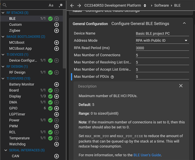Add the MCUboot module
This screenshot has width=195, height=160.
(57, 43)
